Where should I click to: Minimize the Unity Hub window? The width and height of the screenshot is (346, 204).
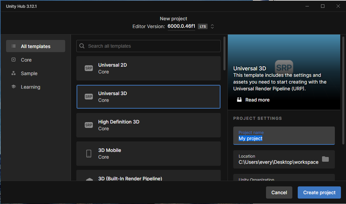pyautogui.click(x=307, y=6)
